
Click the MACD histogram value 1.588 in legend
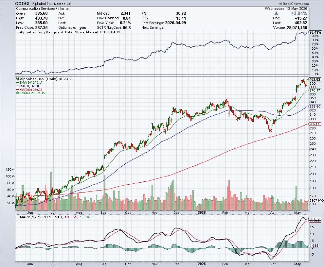(x=85, y=217)
